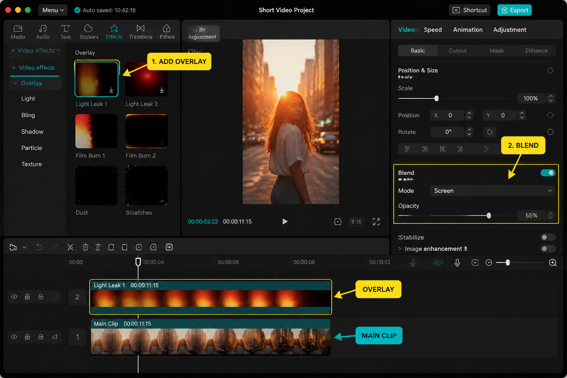567x378 pixels.
Task: Play the preview video
Action: (285, 222)
